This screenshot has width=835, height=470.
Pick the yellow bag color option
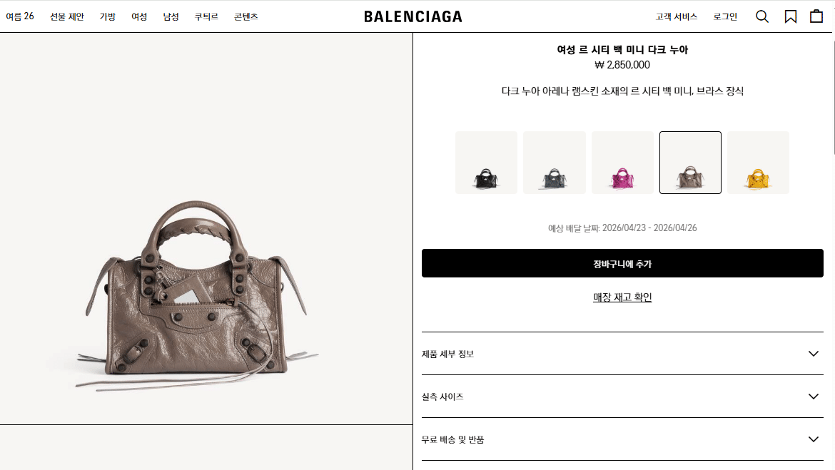click(759, 163)
